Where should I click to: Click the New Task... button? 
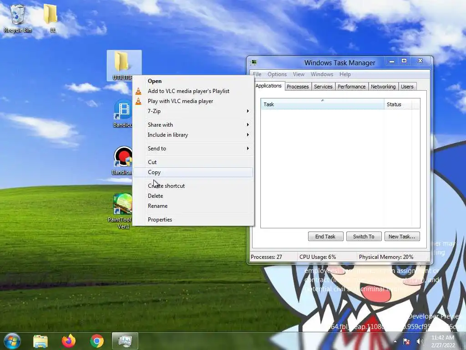pos(402,237)
